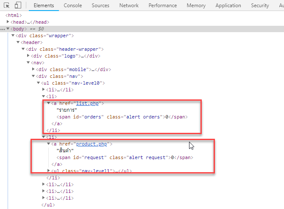Expand the first collapsed li node

click(43, 90)
